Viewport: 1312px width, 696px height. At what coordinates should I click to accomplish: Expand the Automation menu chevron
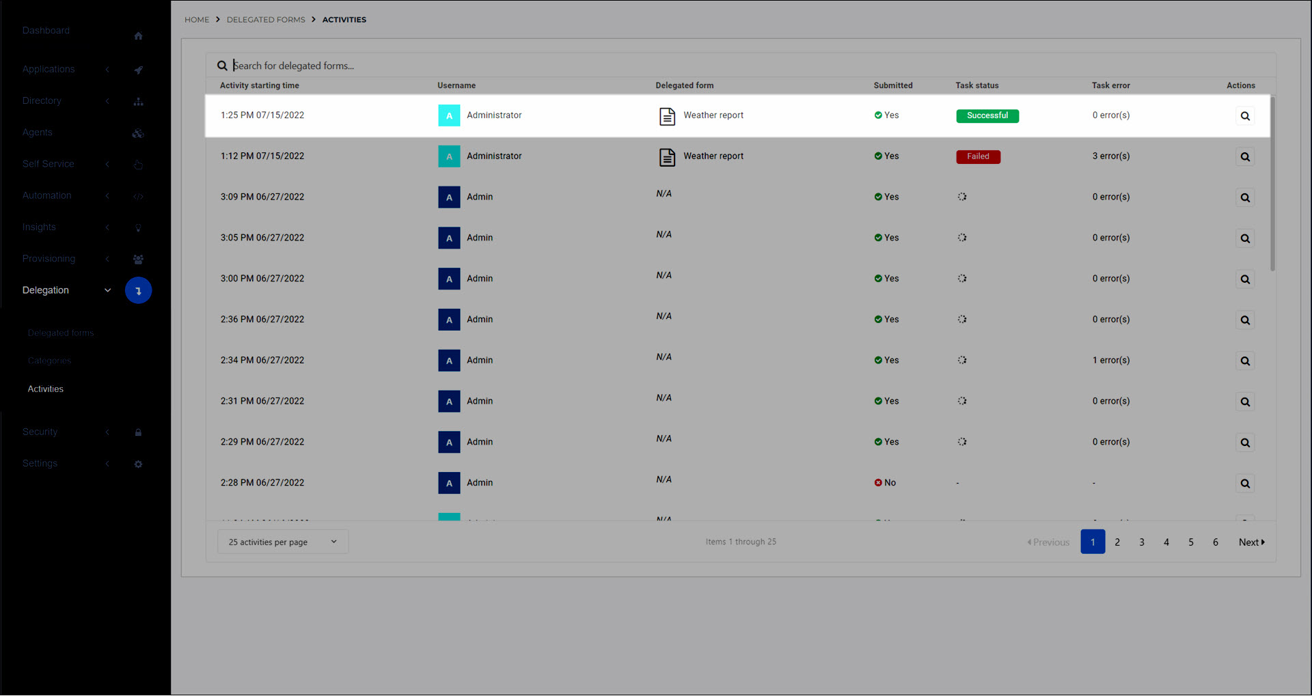(107, 196)
